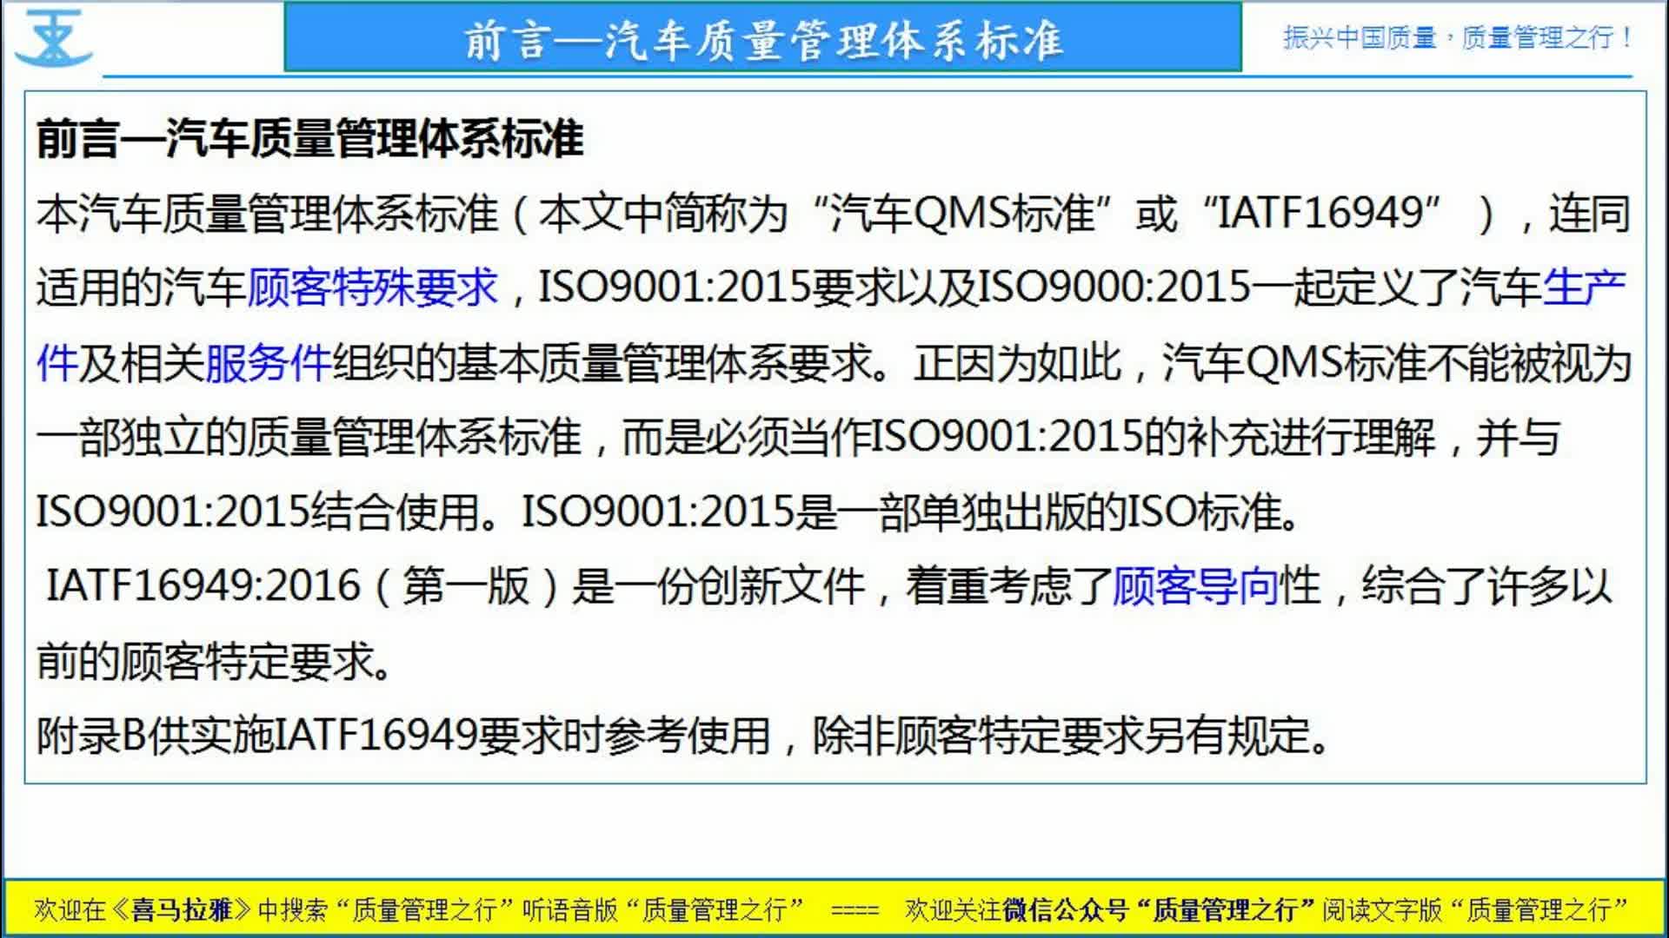Click the blue title banner 前言—汽车质量管理体系标准

coord(762,39)
